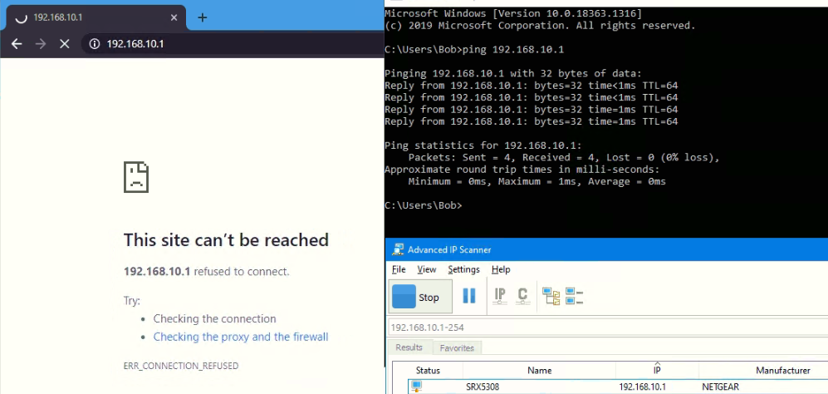The width and height of the screenshot is (828, 394).
Task: Sort results by the IP column header
Action: pyautogui.click(x=657, y=370)
